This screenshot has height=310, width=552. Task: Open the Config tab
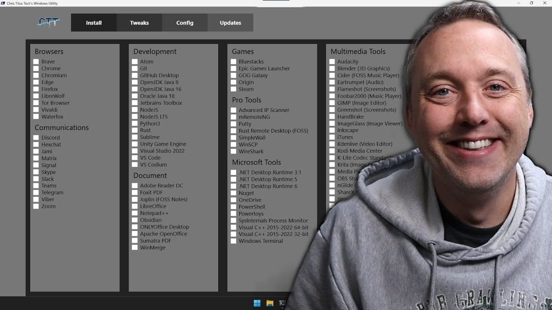tap(185, 23)
